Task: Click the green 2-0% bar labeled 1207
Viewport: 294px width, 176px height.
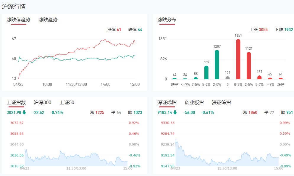Action: [x=217, y=65]
